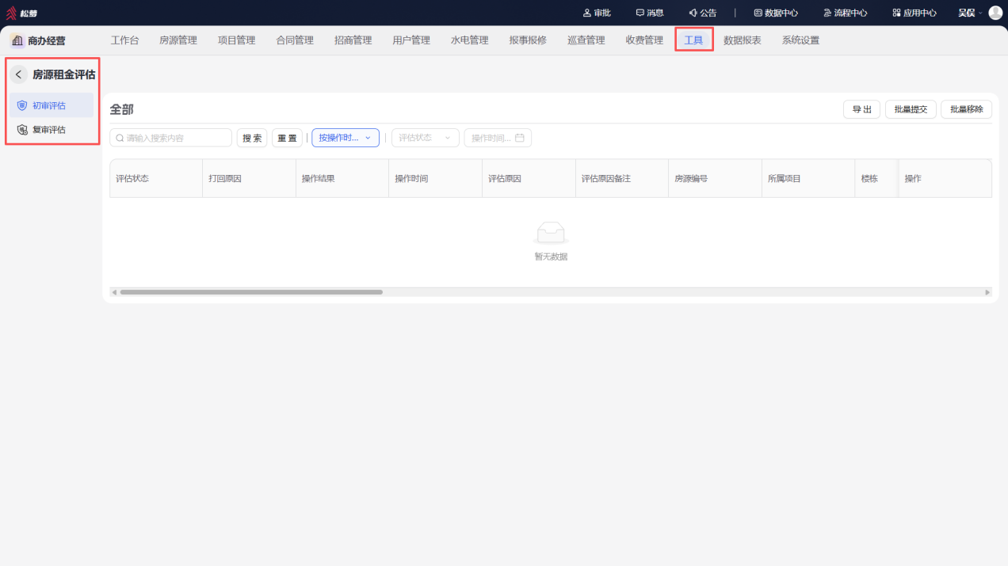
Task: Click the 批量提交 button
Action: coord(911,109)
